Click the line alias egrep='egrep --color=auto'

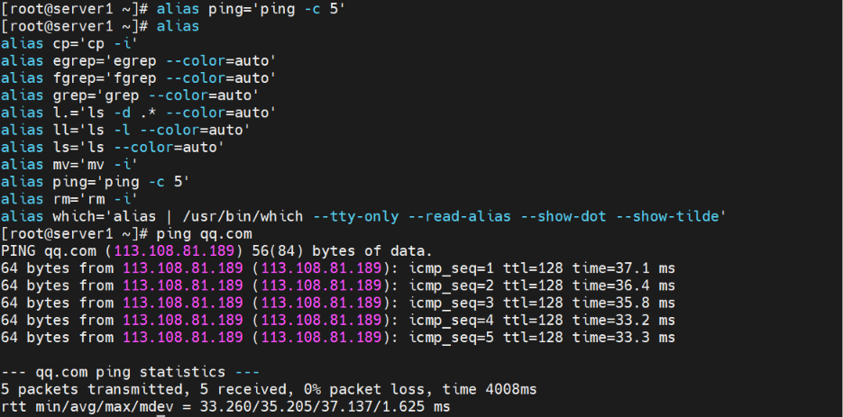[139, 60]
